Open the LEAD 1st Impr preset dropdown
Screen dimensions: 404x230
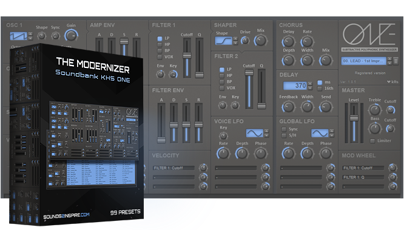(363, 61)
